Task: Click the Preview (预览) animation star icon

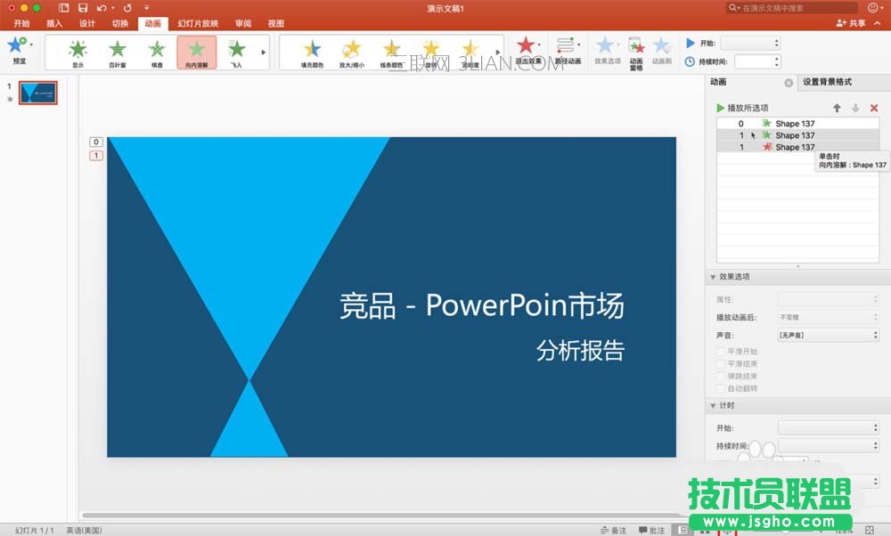Action: click(18, 46)
